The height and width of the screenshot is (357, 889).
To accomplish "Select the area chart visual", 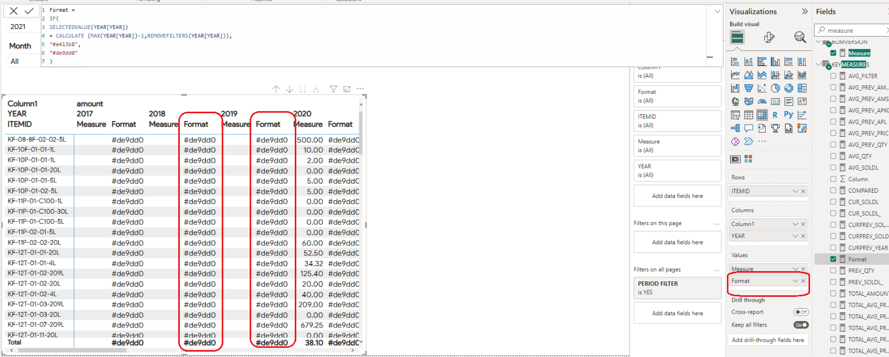I will coord(748,75).
